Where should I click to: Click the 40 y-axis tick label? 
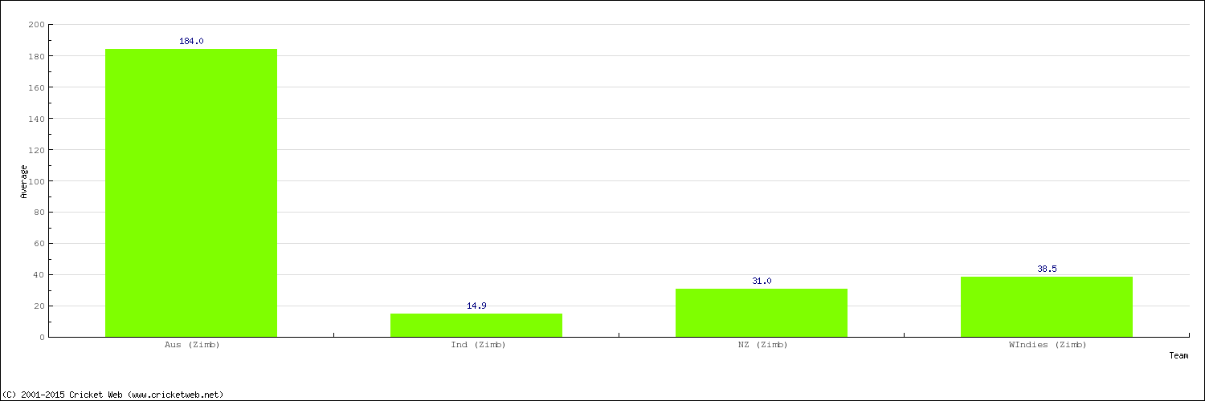tap(39, 275)
